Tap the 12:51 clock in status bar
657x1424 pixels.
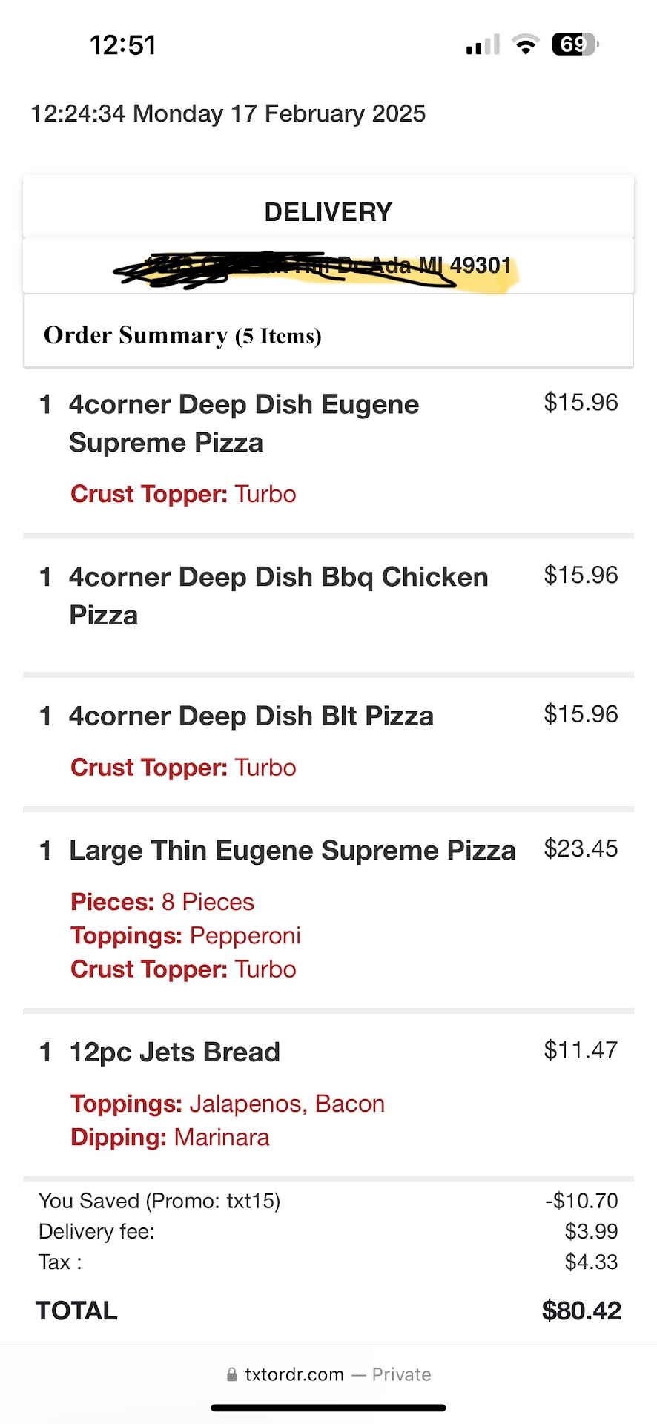[123, 45]
